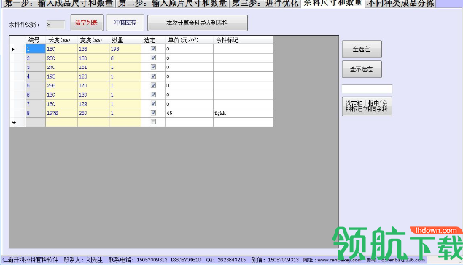Click the width cell 128 in row 7
Image resolution: width=463 pixels, height=265 pixels.
pyautogui.click(x=93, y=104)
